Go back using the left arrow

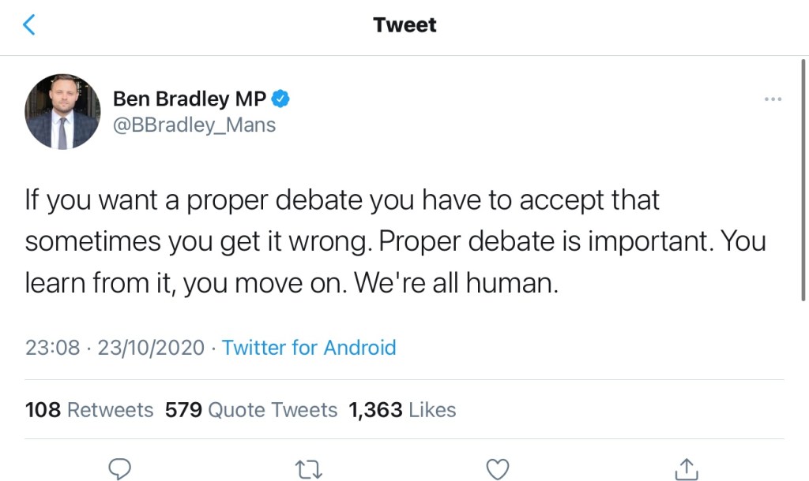tap(29, 25)
